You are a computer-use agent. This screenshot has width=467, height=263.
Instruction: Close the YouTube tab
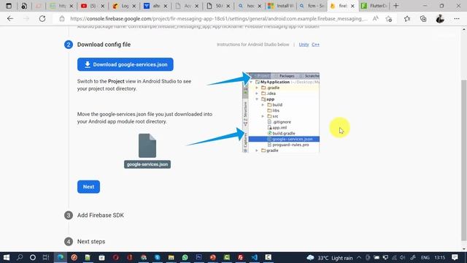[x=103, y=6]
